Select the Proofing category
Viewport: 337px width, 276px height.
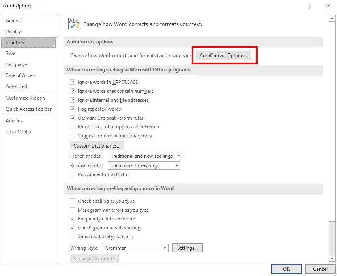point(28,43)
